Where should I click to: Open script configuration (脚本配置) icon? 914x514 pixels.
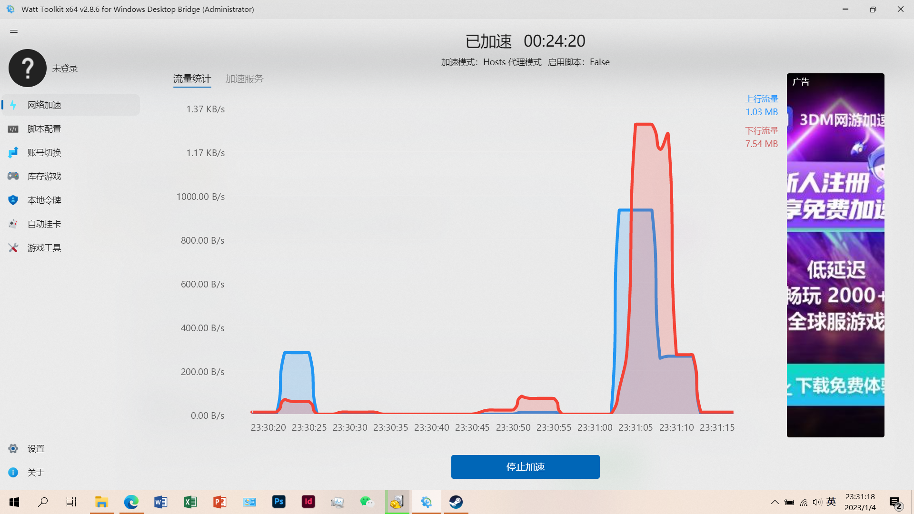tap(13, 129)
